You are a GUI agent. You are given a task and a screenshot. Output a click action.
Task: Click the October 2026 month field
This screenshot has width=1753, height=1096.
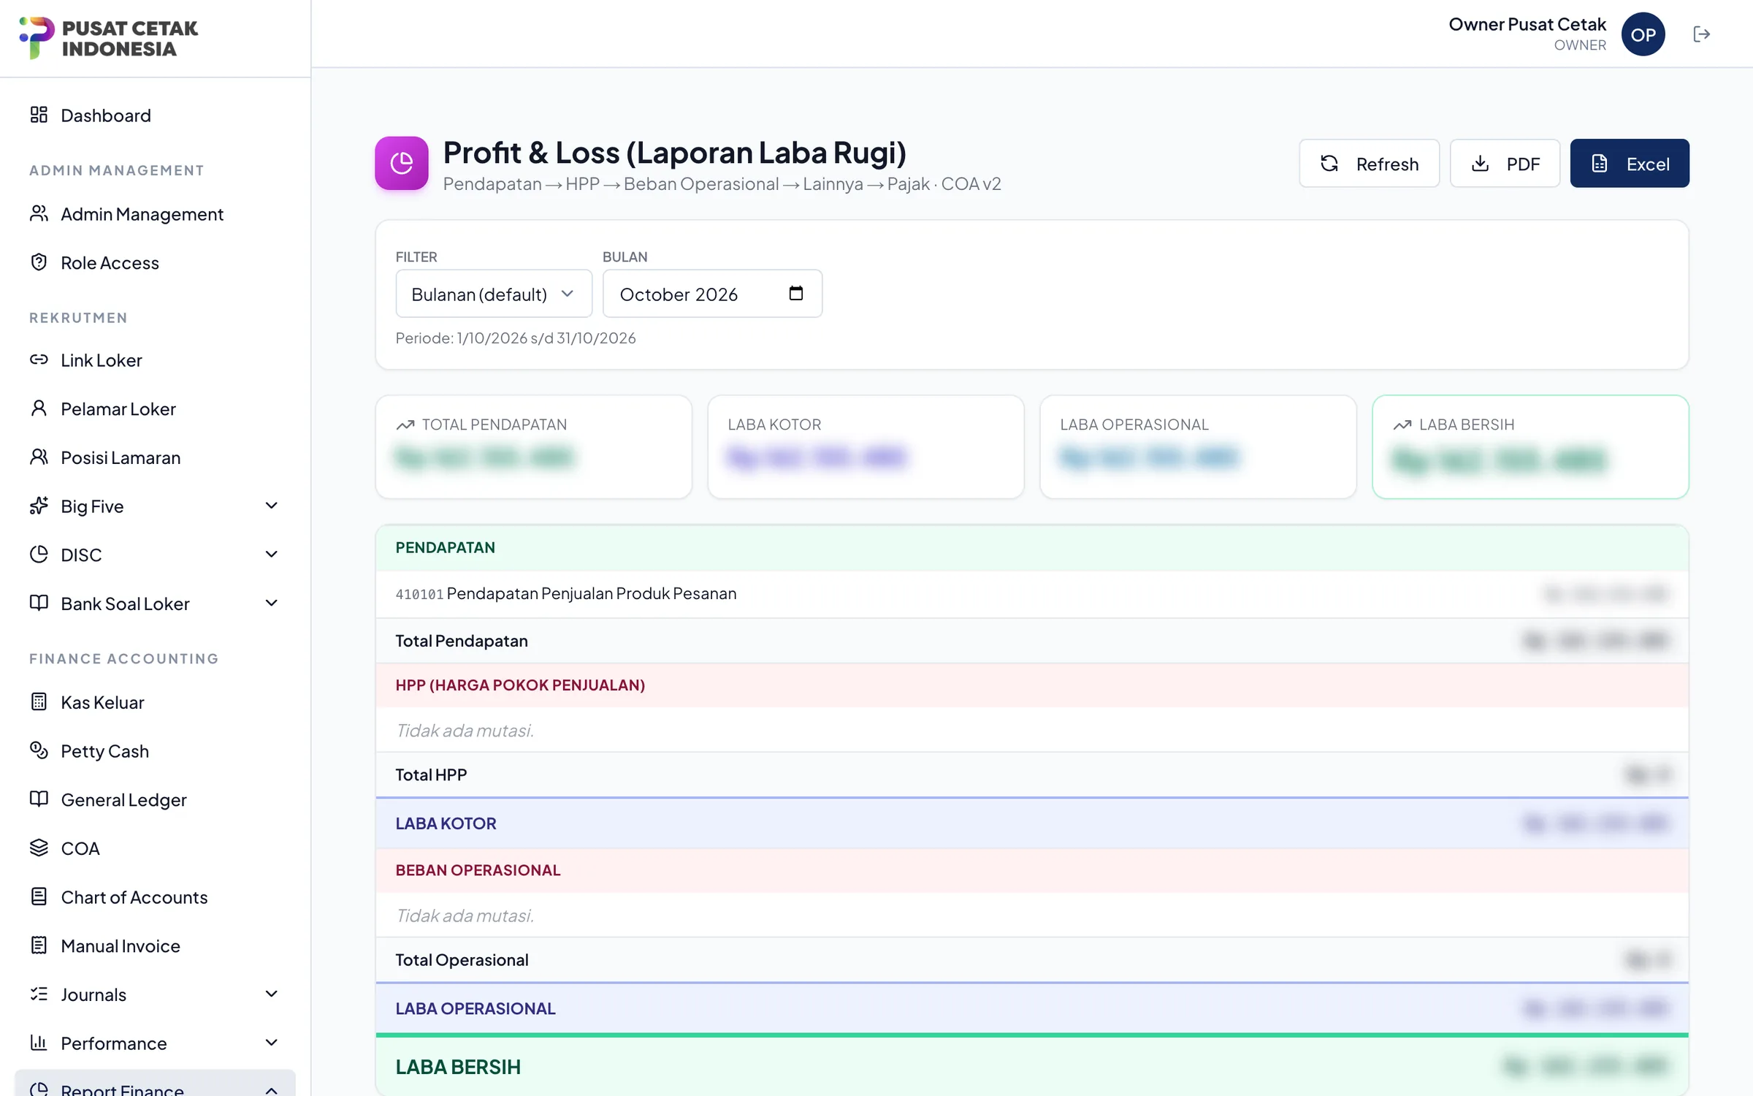tap(712, 294)
